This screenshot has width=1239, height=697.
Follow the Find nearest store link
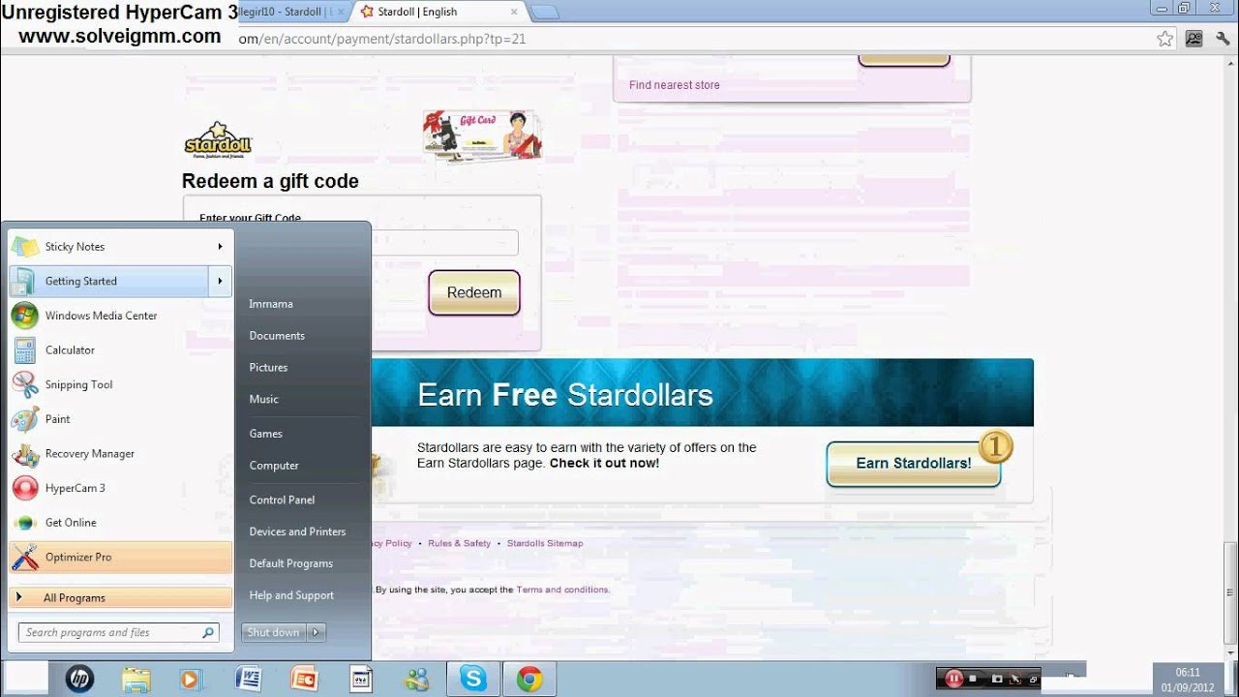coord(675,85)
